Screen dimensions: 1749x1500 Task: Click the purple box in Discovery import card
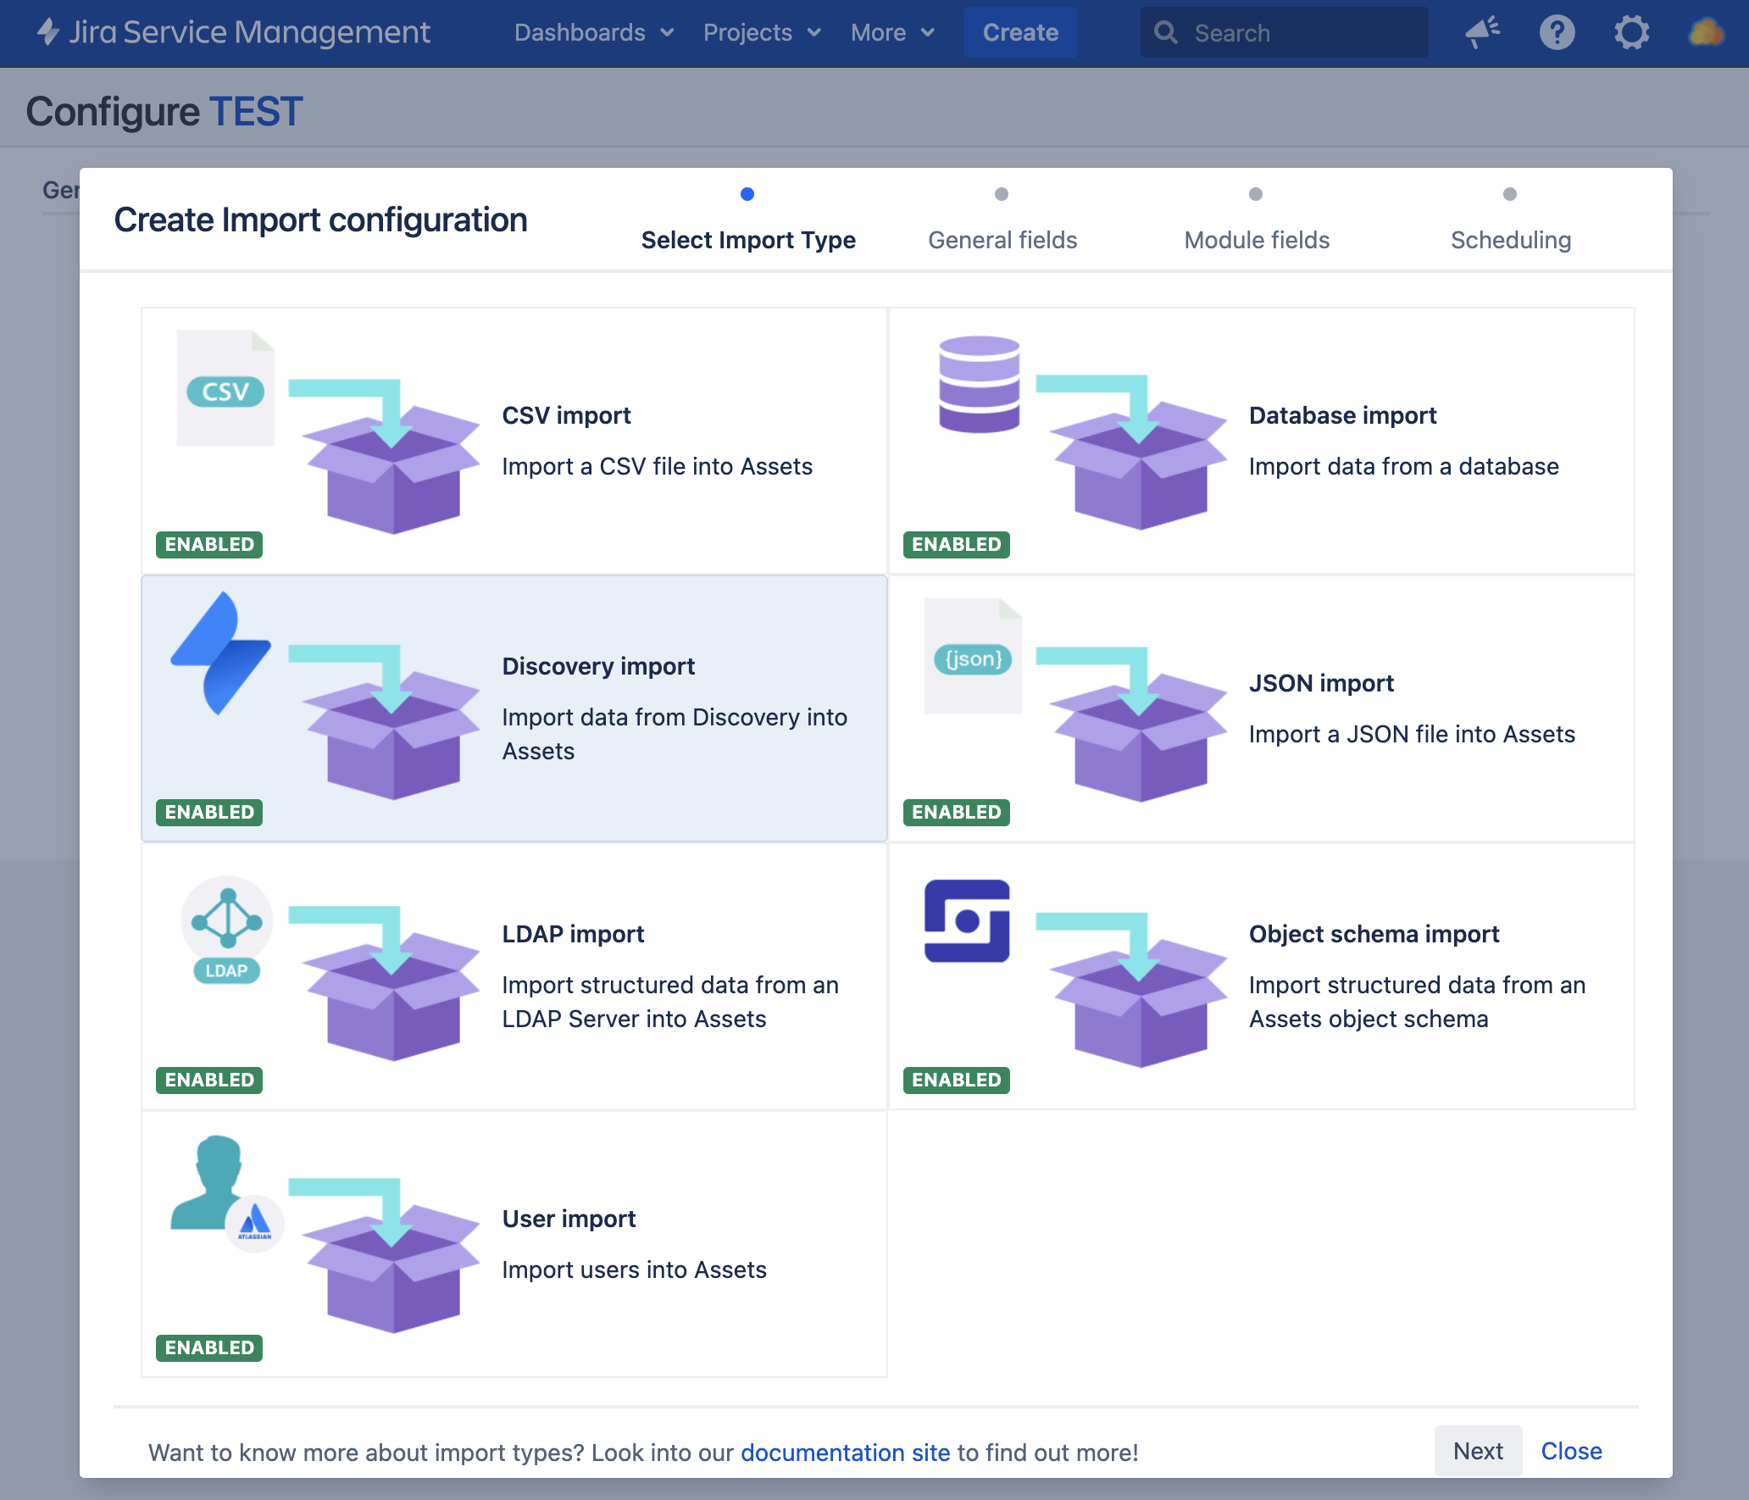391,734
